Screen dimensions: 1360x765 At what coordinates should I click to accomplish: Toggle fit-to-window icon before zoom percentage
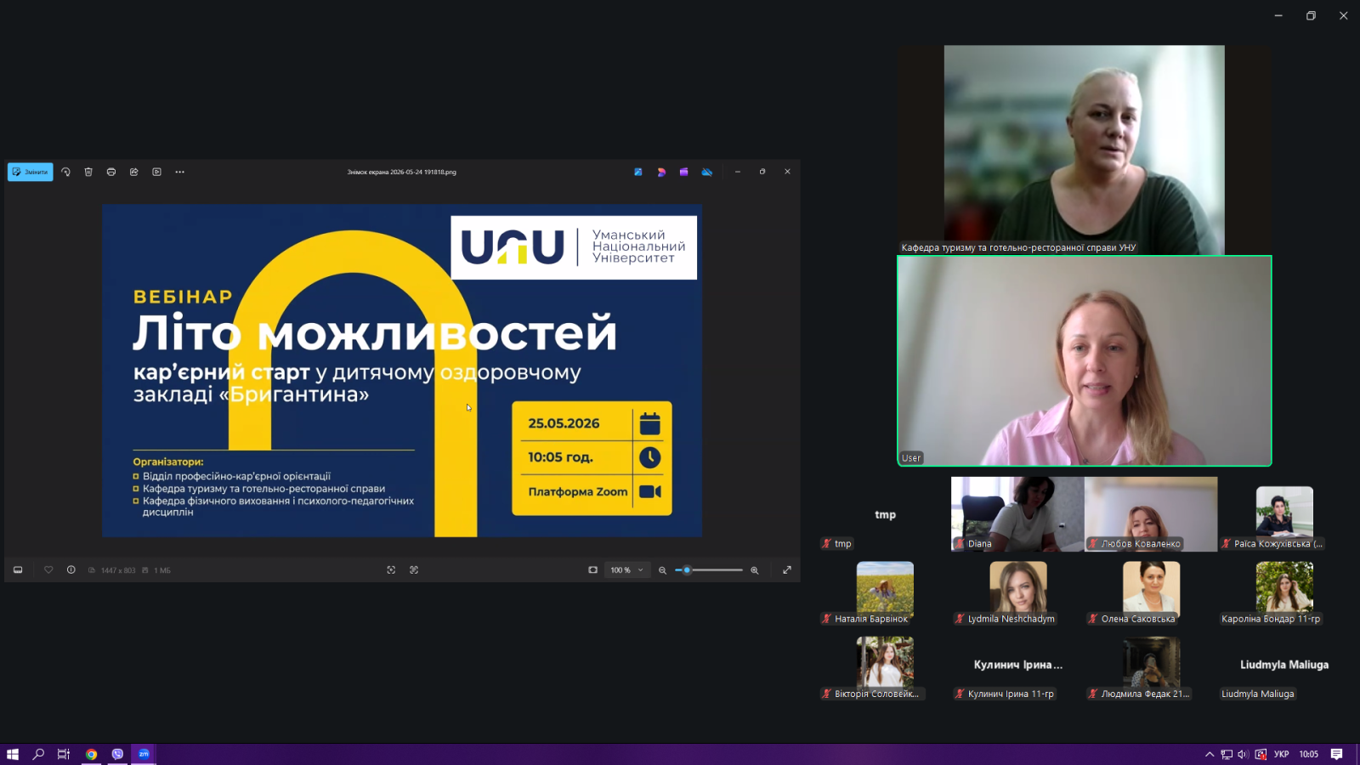(592, 570)
